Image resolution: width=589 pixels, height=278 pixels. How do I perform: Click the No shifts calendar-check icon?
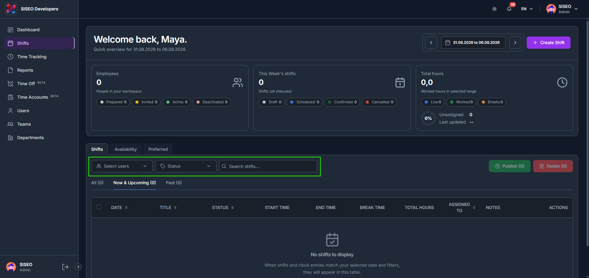coord(332,240)
